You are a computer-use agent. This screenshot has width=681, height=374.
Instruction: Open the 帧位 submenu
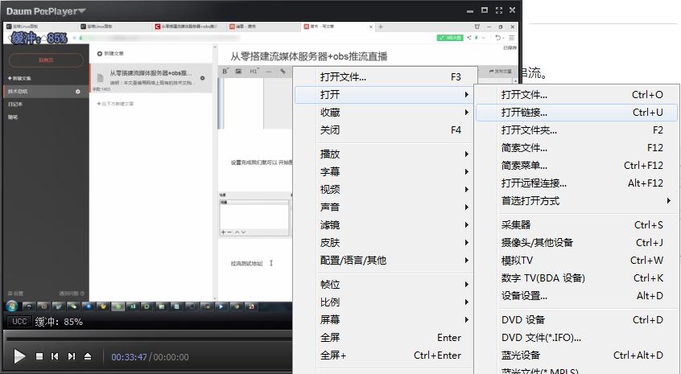384,285
